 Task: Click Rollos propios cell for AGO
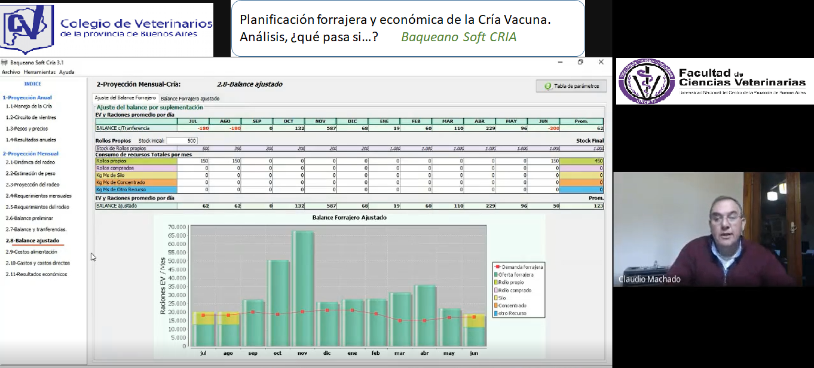[225, 161]
